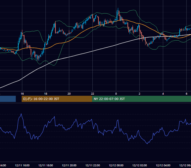
Task: Click the 12/11 16:00 date label
Action: click(x=22, y=165)
